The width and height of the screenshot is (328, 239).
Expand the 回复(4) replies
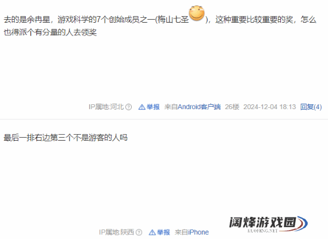[311, 107]
